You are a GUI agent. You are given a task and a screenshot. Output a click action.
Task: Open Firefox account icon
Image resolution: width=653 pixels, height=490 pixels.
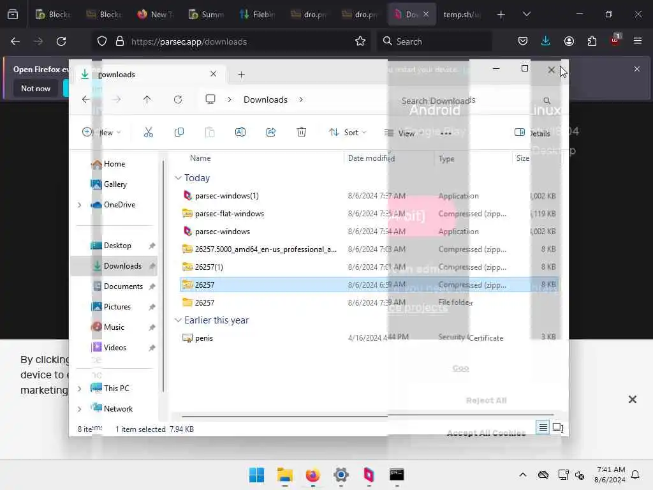(x=569, y=41)
